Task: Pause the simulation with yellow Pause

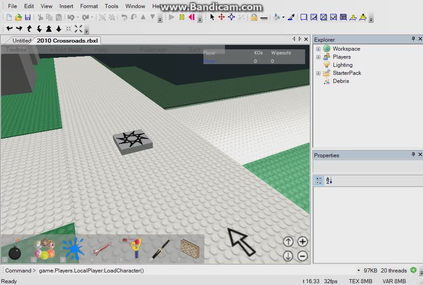Action: 182,17
